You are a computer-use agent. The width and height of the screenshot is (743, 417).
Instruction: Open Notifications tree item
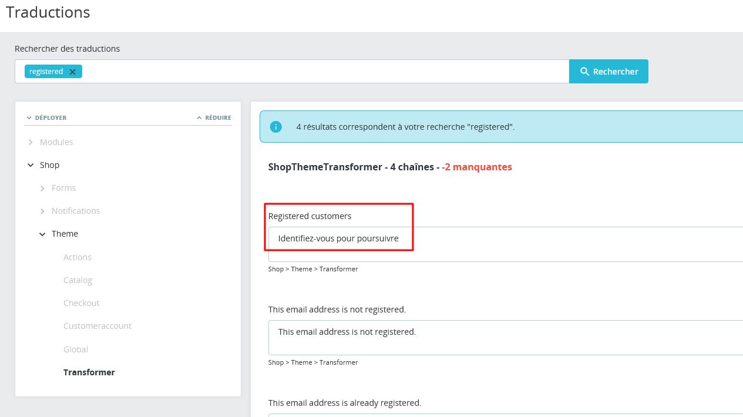tap(76, 211)
